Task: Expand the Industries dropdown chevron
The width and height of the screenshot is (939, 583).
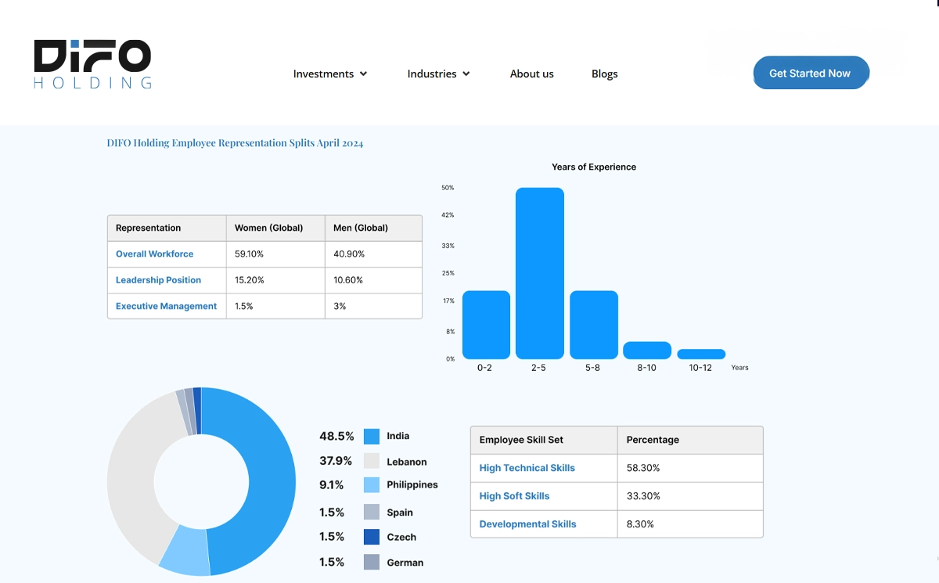Action: [466, 74]
